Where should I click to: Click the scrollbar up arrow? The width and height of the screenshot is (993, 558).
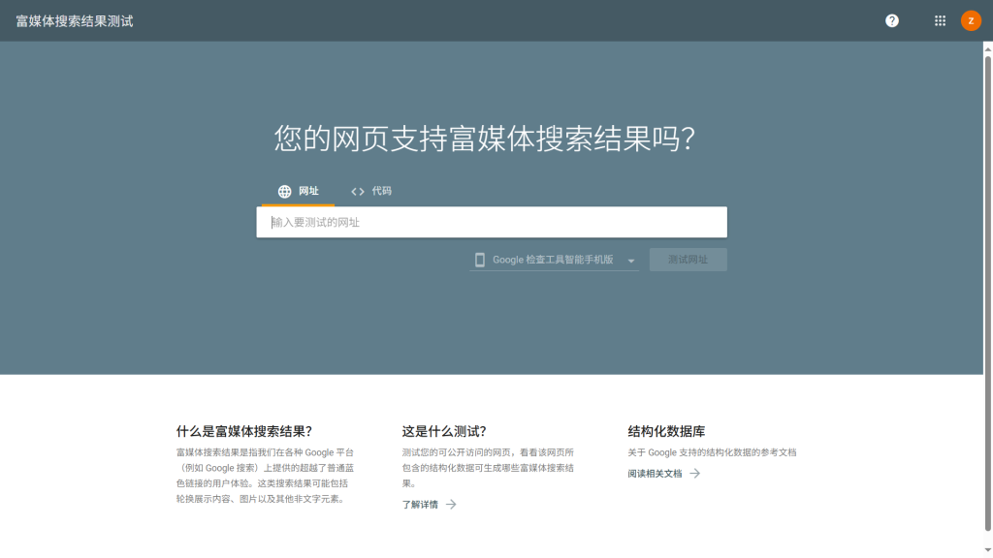(x=988, y=47)
